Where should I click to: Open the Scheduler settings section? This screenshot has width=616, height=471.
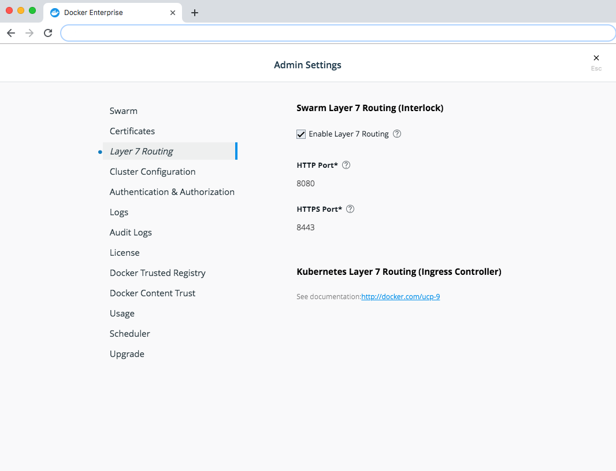coord(129,333)
